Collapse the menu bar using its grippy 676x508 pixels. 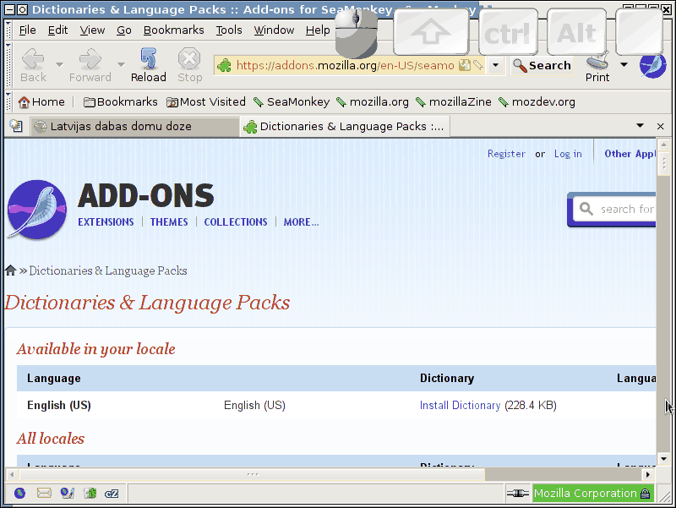[x=8, y=30]
